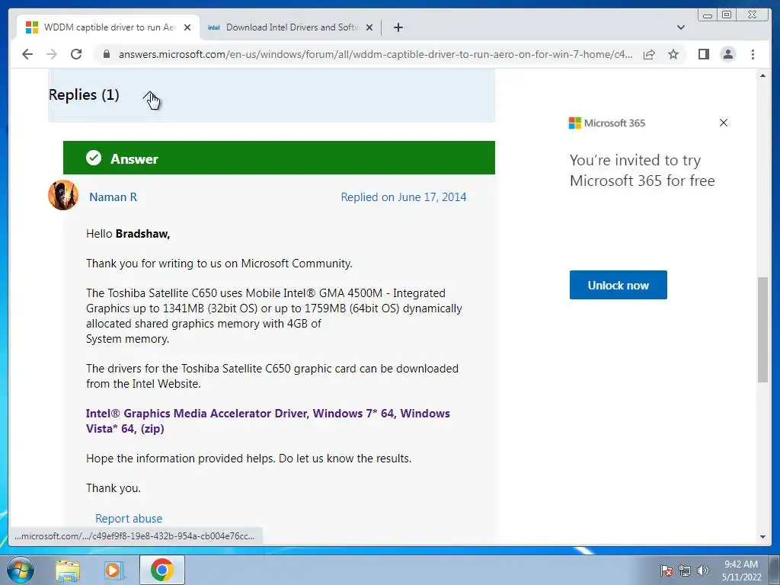Viewport: 780px width, 585px height.
Task: Bookmark this page with the star
Action: coord(673,54)
